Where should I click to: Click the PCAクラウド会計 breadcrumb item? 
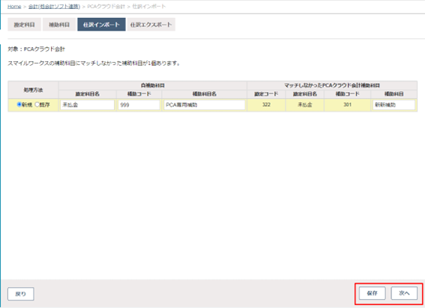pos(106,7)
